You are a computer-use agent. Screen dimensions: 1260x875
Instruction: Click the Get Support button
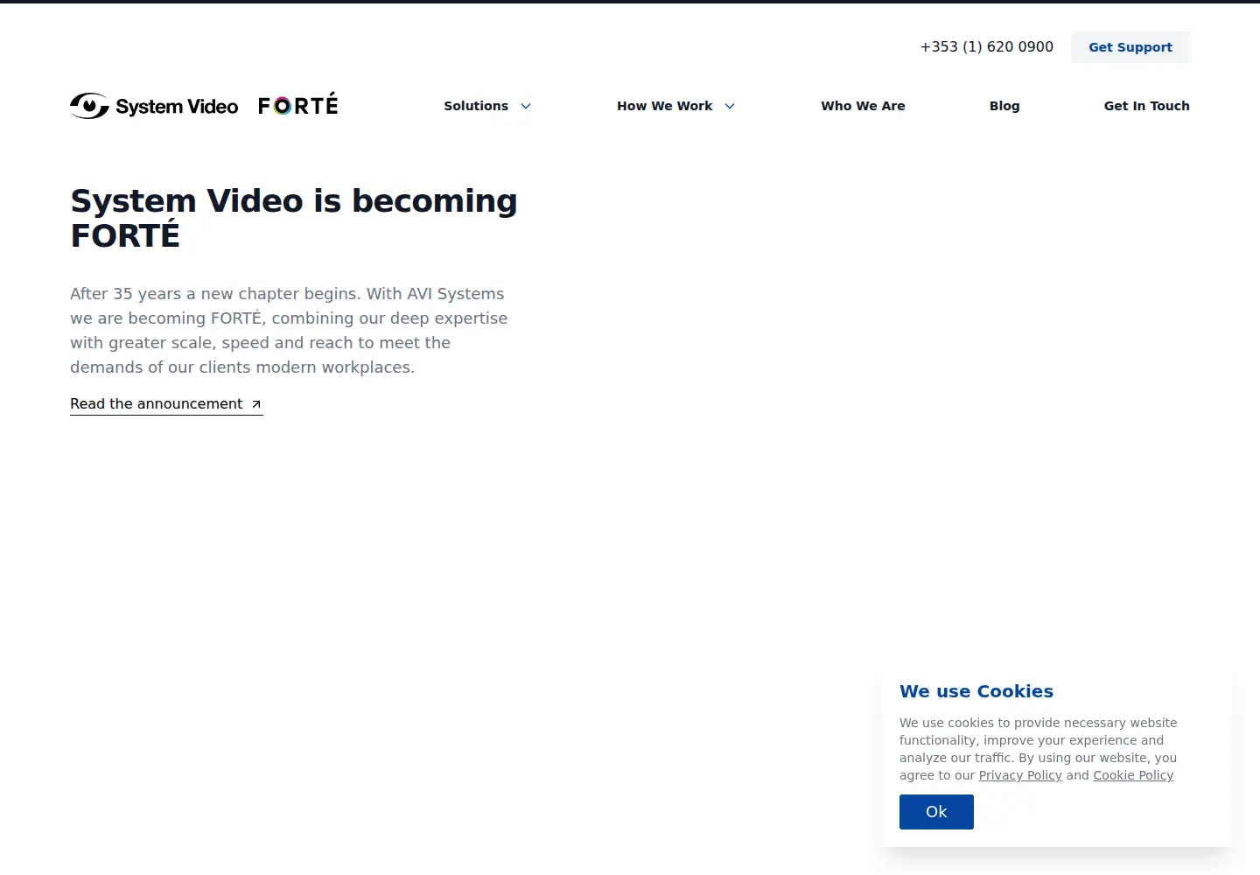[x=1130, y=47]
